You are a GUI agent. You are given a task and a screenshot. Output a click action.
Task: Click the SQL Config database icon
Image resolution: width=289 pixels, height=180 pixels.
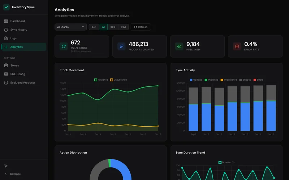6,74
